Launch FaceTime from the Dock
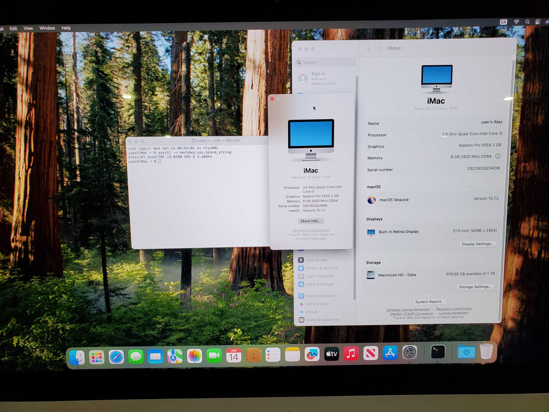The width and height of the screenshot is (549, 412). (x=214, y=356)
